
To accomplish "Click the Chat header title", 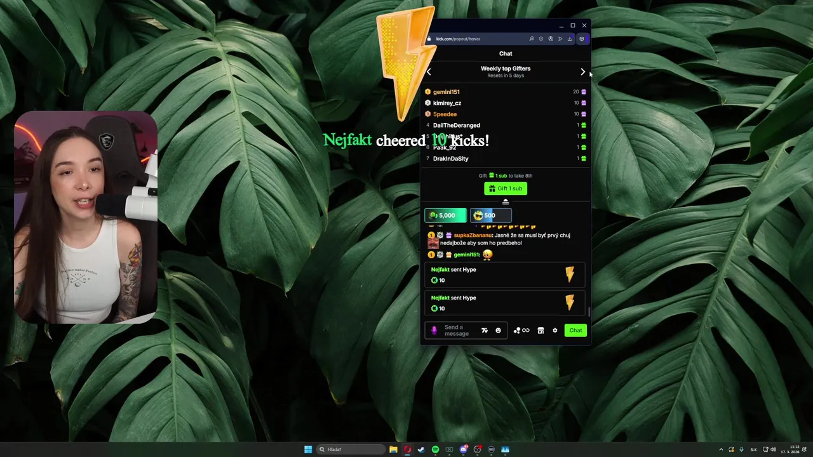I will click(506, 53).
